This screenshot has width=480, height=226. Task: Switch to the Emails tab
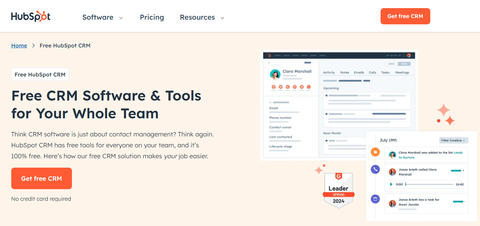[x=359, y=72]
